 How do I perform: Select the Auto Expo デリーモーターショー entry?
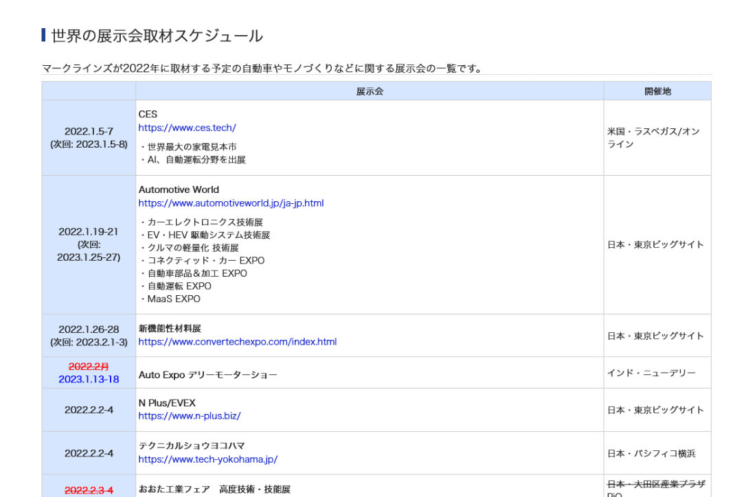tap(208, 375)
